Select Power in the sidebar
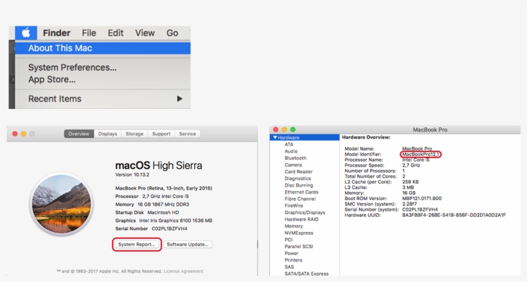Viewport: 527px width, 282px height. pyautogui.click(x=291, y=253)
